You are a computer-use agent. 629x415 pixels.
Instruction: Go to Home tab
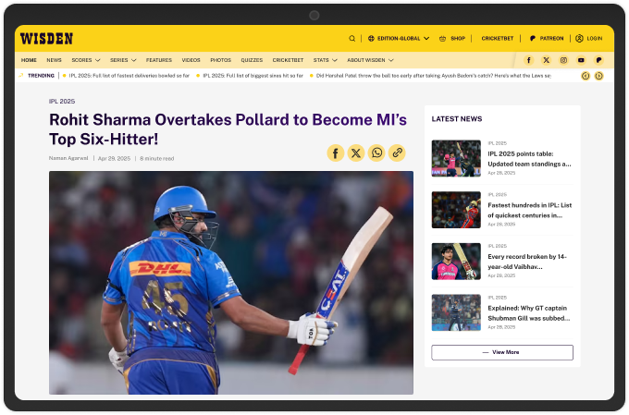click(29, 60)
